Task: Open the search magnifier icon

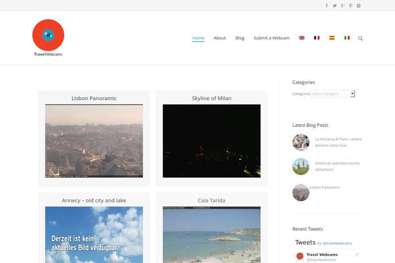Action: point(361,38)
